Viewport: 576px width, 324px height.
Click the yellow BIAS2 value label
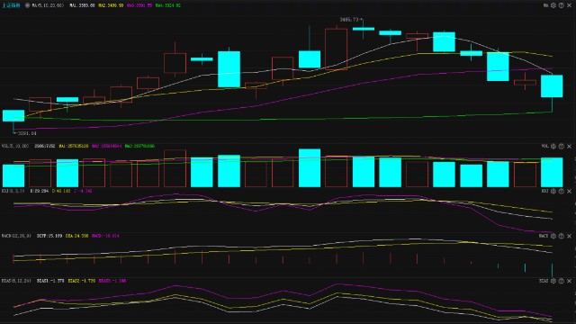click(x=81, y=281)
